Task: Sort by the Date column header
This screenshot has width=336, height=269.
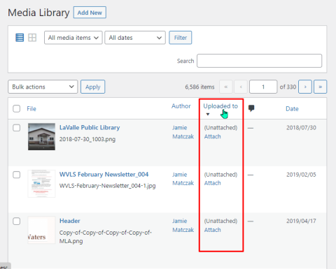Action: [292, 109]
